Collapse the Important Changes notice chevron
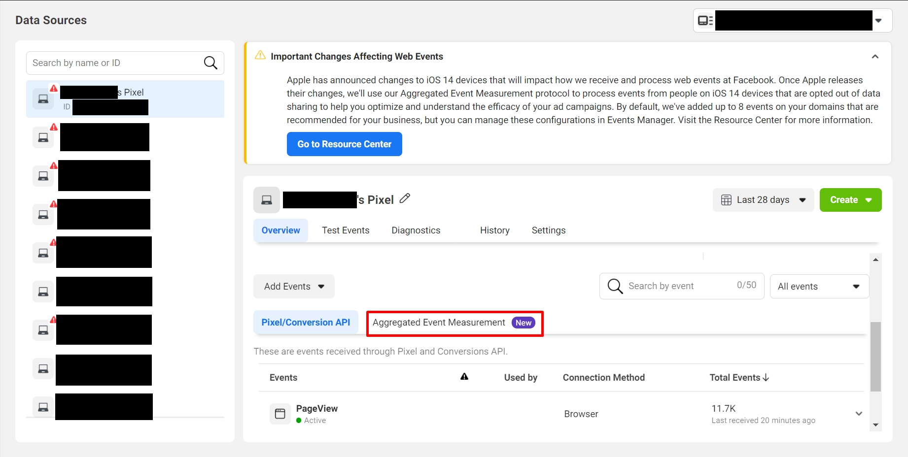This screenshot has width=908, height=457. click(x=875, y=57)
